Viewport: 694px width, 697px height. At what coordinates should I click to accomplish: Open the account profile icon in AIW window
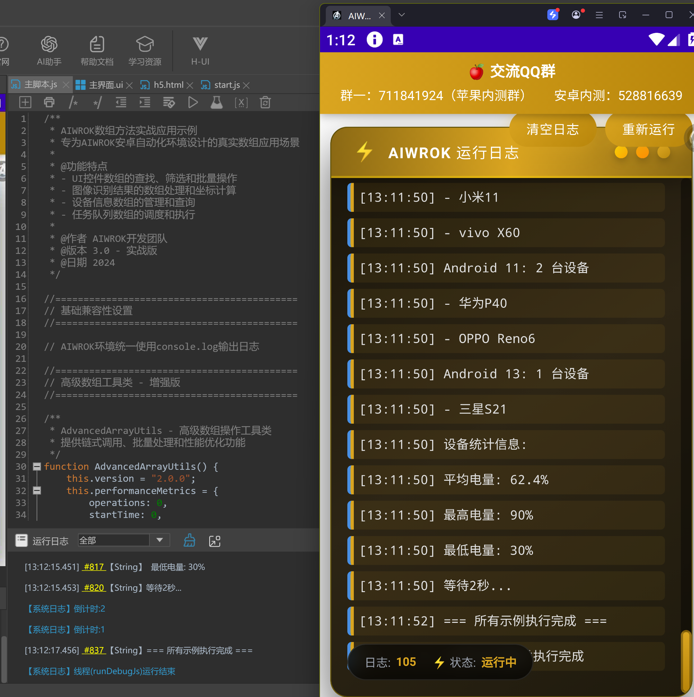(576, 15)
